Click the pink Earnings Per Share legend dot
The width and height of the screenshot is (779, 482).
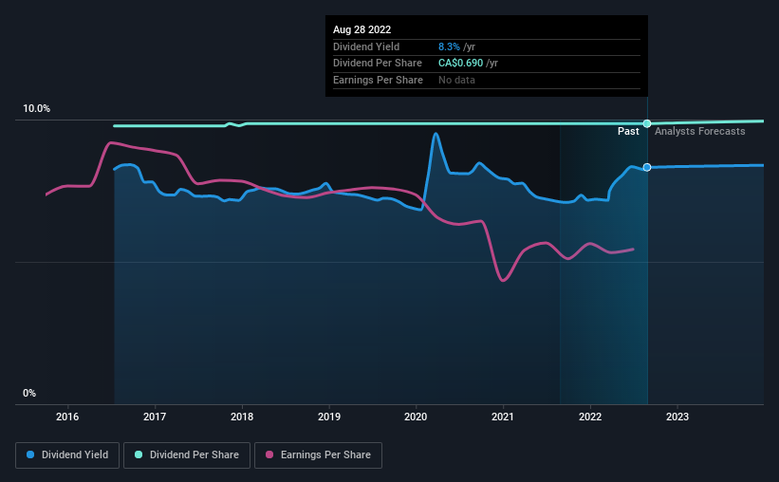pos(269,454)
